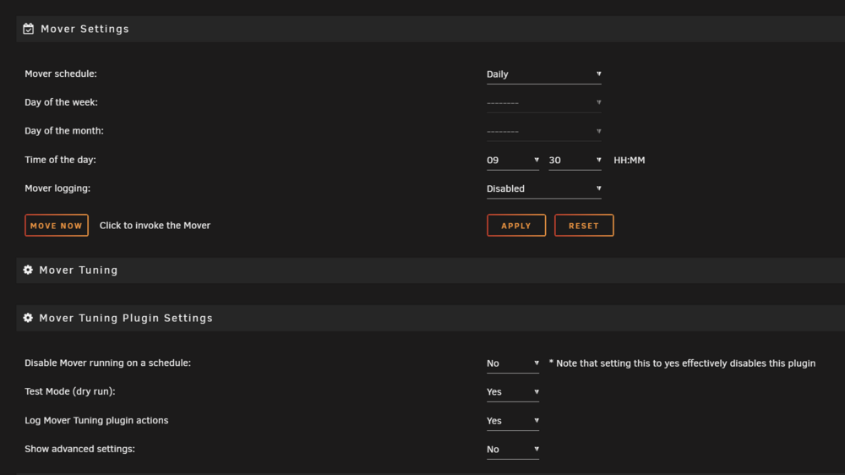Screen dimensions: 845x475
Task: Click 'Log Mover Tuning plugin actions' label
Action: point(96,420)
